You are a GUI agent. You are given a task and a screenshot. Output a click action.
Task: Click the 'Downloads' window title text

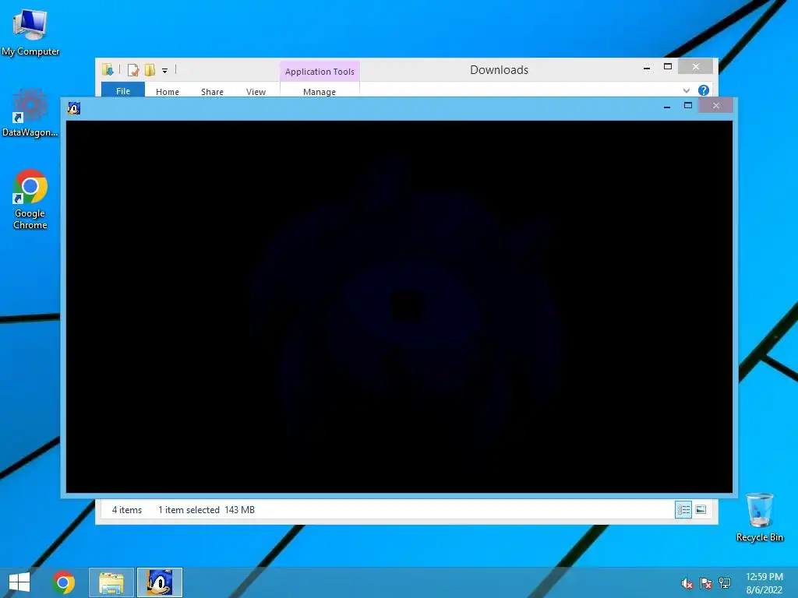500,69
